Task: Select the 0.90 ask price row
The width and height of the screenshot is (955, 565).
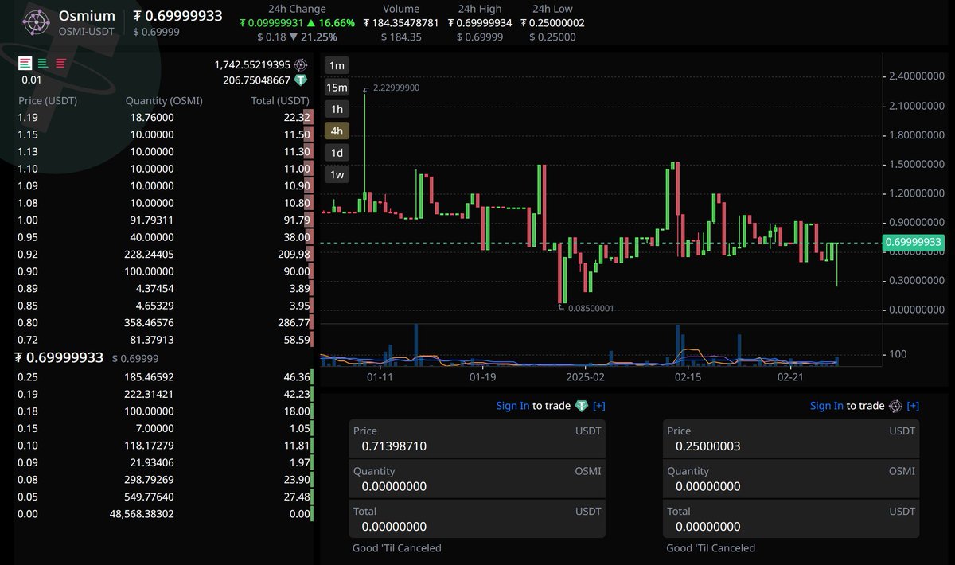Action: (x=166, y=271)
